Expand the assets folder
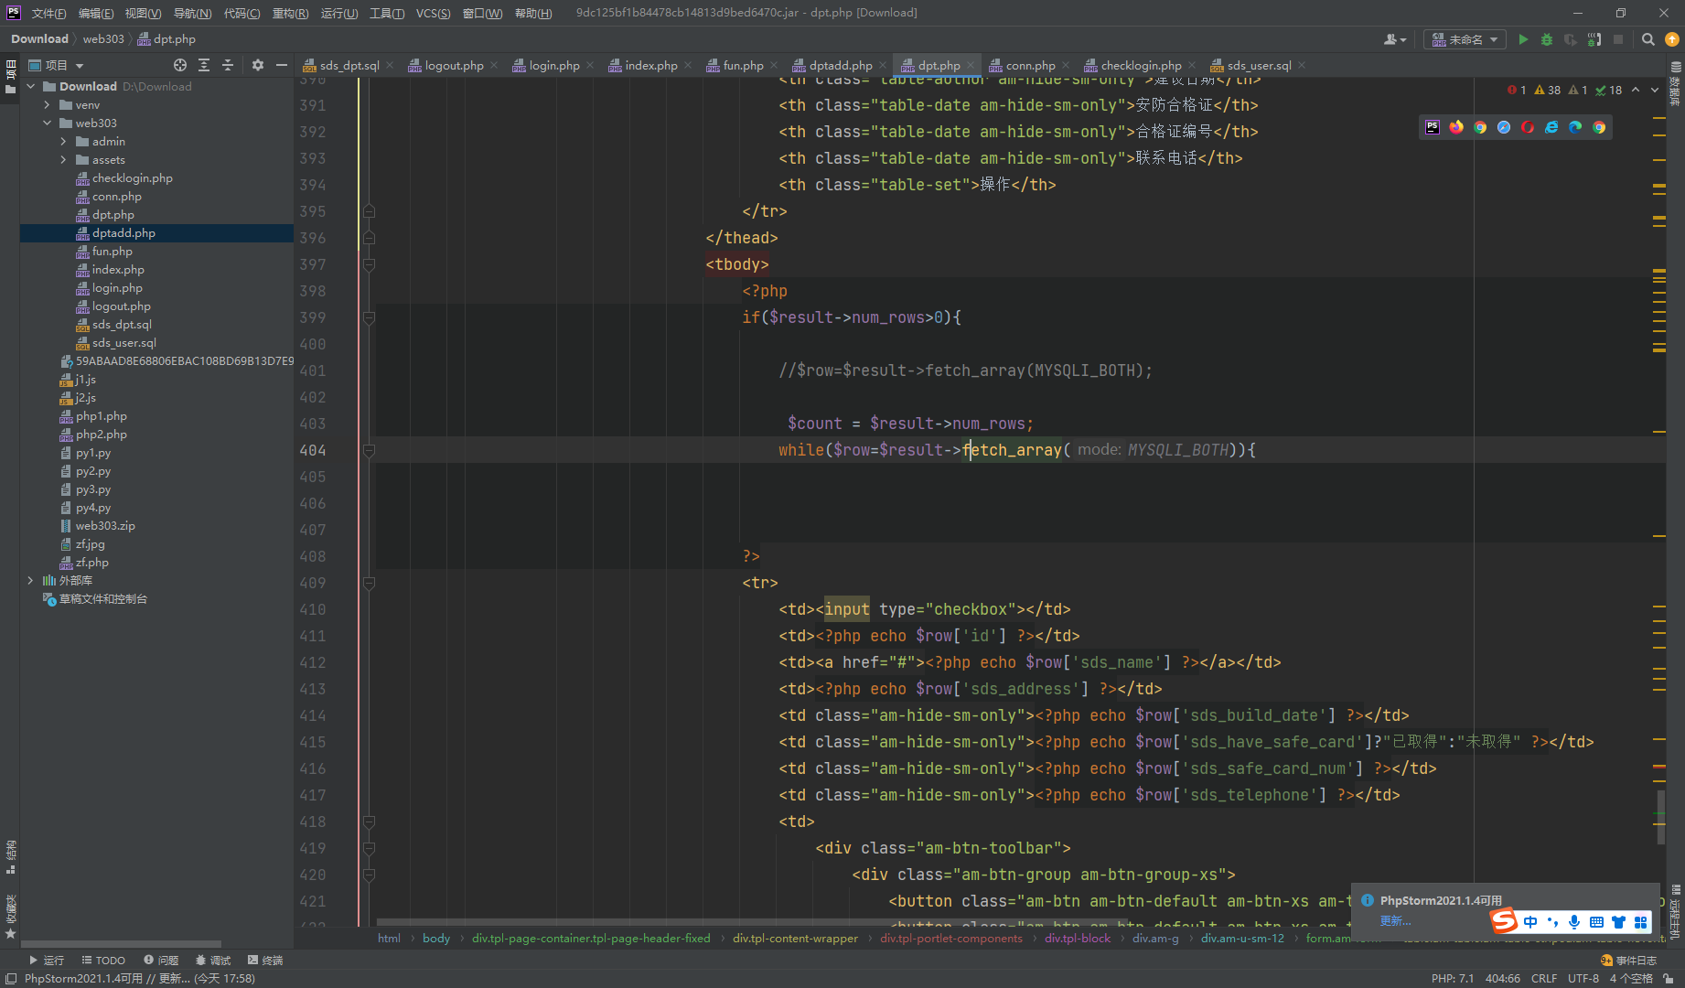1685x988 pixels. (x=64, y=160)
